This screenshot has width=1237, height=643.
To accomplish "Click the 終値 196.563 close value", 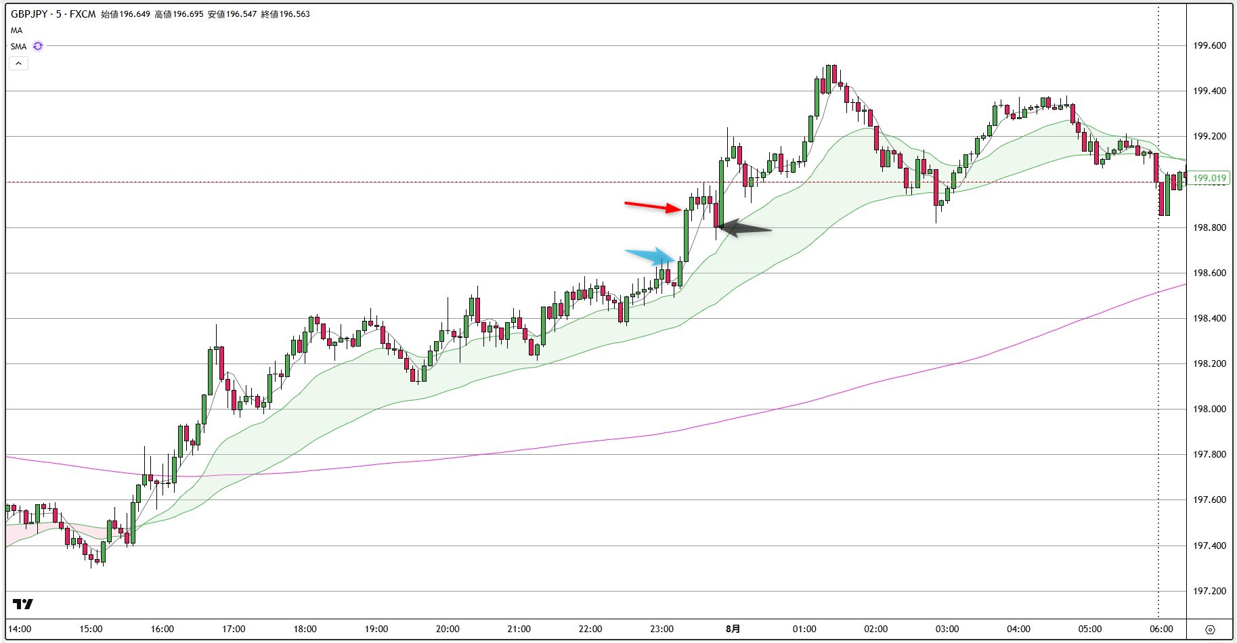I will (285, 14).
